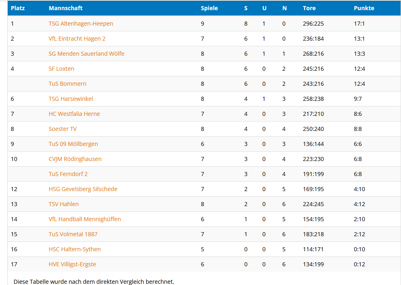Select Soester TV in the table
Screen dimensions: 401x285
[x=63, y=129]
